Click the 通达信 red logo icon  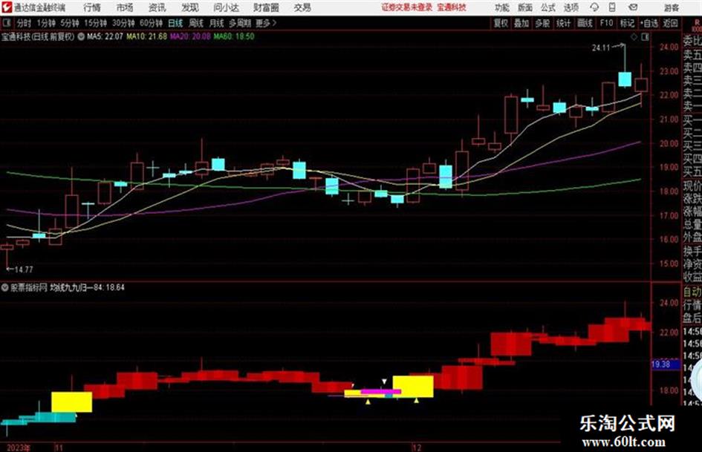(7, 7)
